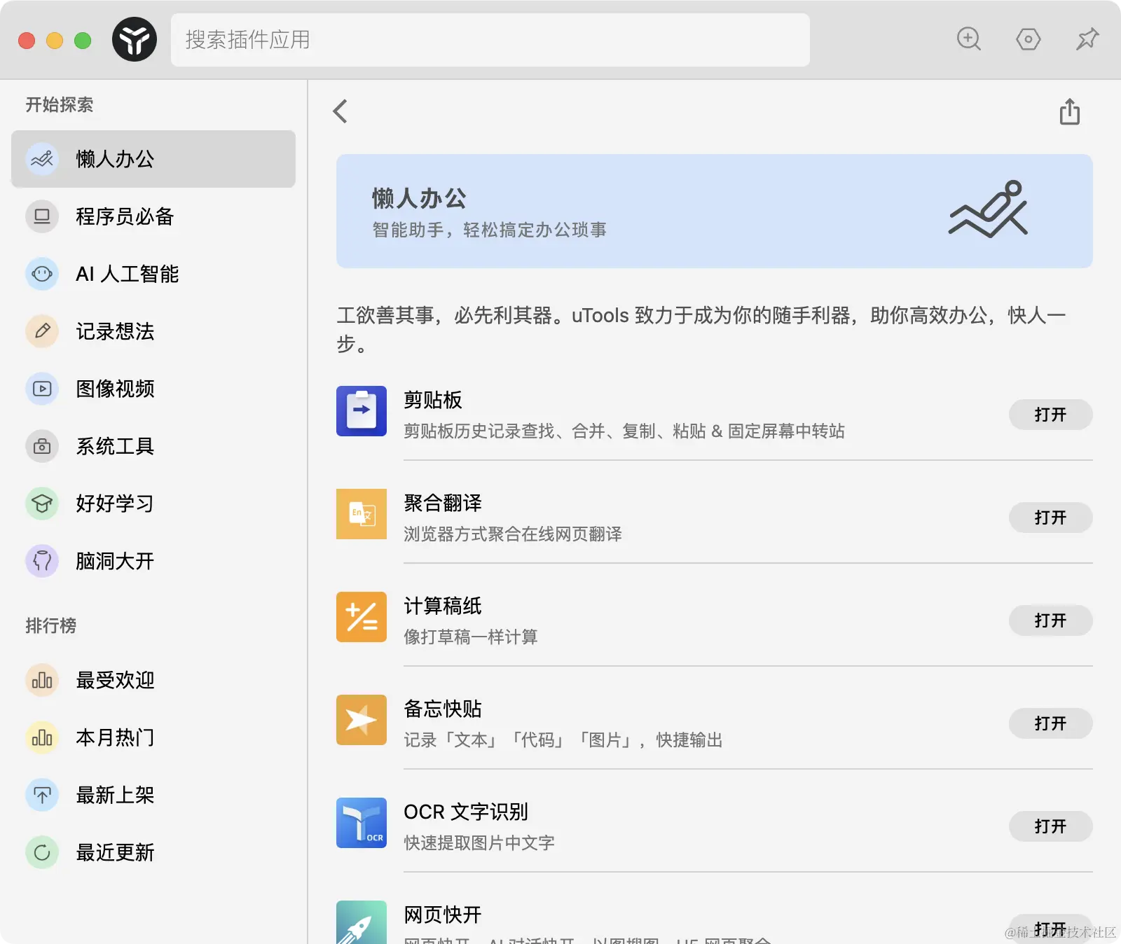
Task: Open the 程序员必备 category
Action: point(153,216)
